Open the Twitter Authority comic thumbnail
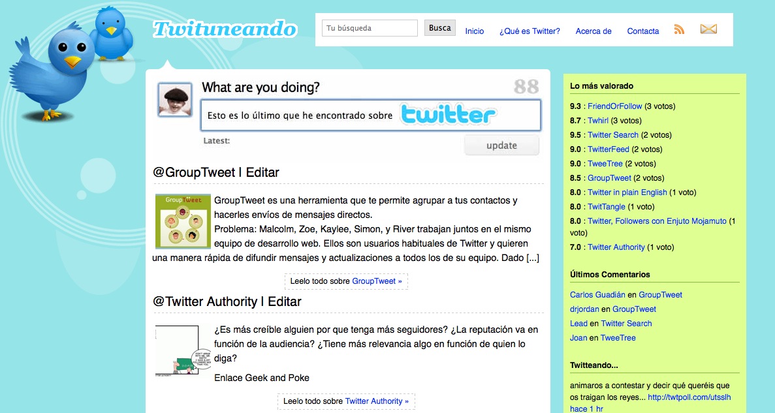This screenshot has width=775, height=413. click(183, 351)
